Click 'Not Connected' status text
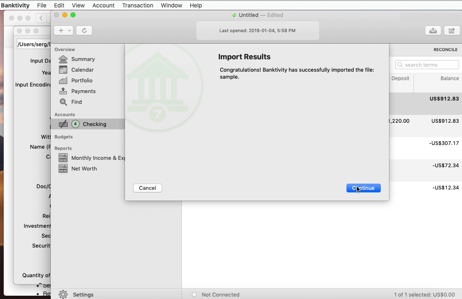The width and height of the screenshot is (462, 299). (220, 294)
